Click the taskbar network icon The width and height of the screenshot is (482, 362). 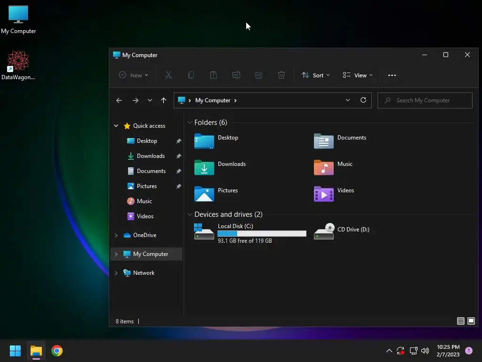(x=413, y=351)
